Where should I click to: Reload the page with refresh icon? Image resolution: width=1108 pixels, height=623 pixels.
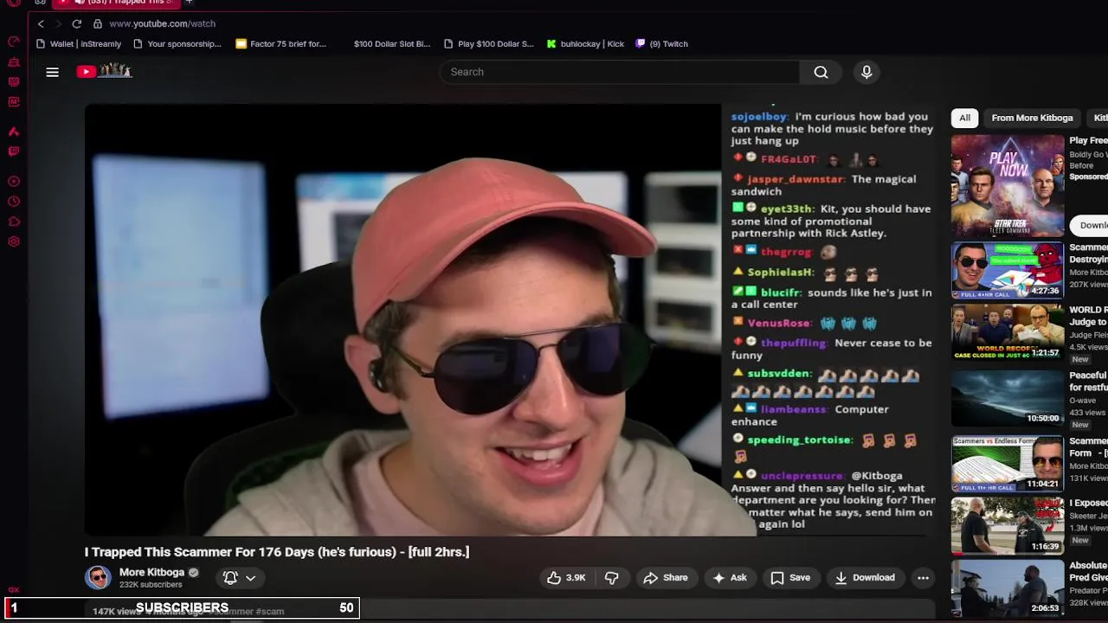click(x=77, y=23)
